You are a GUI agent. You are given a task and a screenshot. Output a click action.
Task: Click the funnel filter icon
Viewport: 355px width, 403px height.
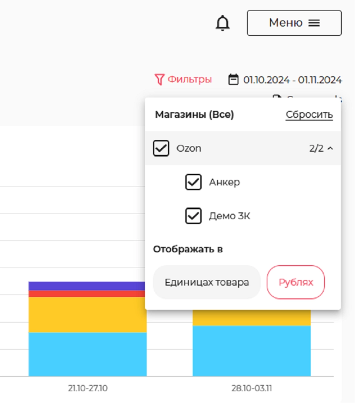coord(160,80)
